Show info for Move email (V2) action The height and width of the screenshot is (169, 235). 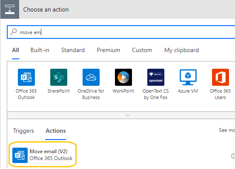click(x=233, y=156)
